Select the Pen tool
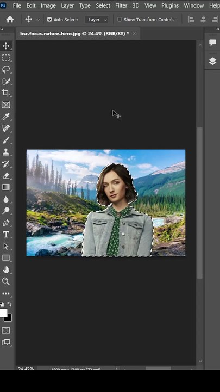 [6, 223]
